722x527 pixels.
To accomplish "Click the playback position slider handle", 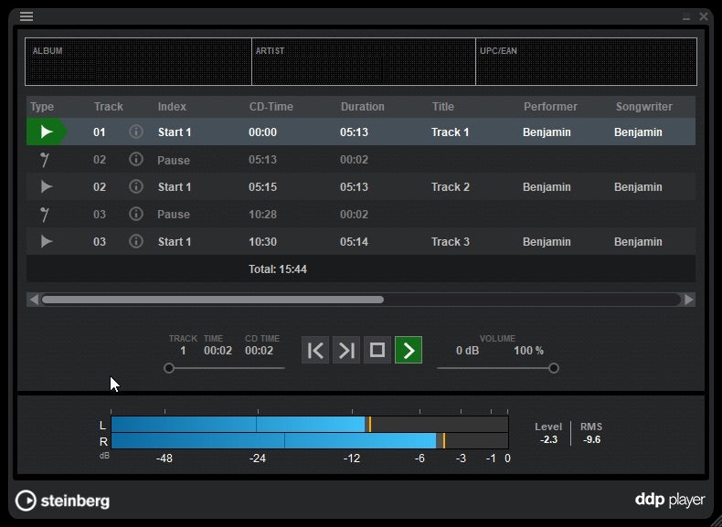I will 169,368.
